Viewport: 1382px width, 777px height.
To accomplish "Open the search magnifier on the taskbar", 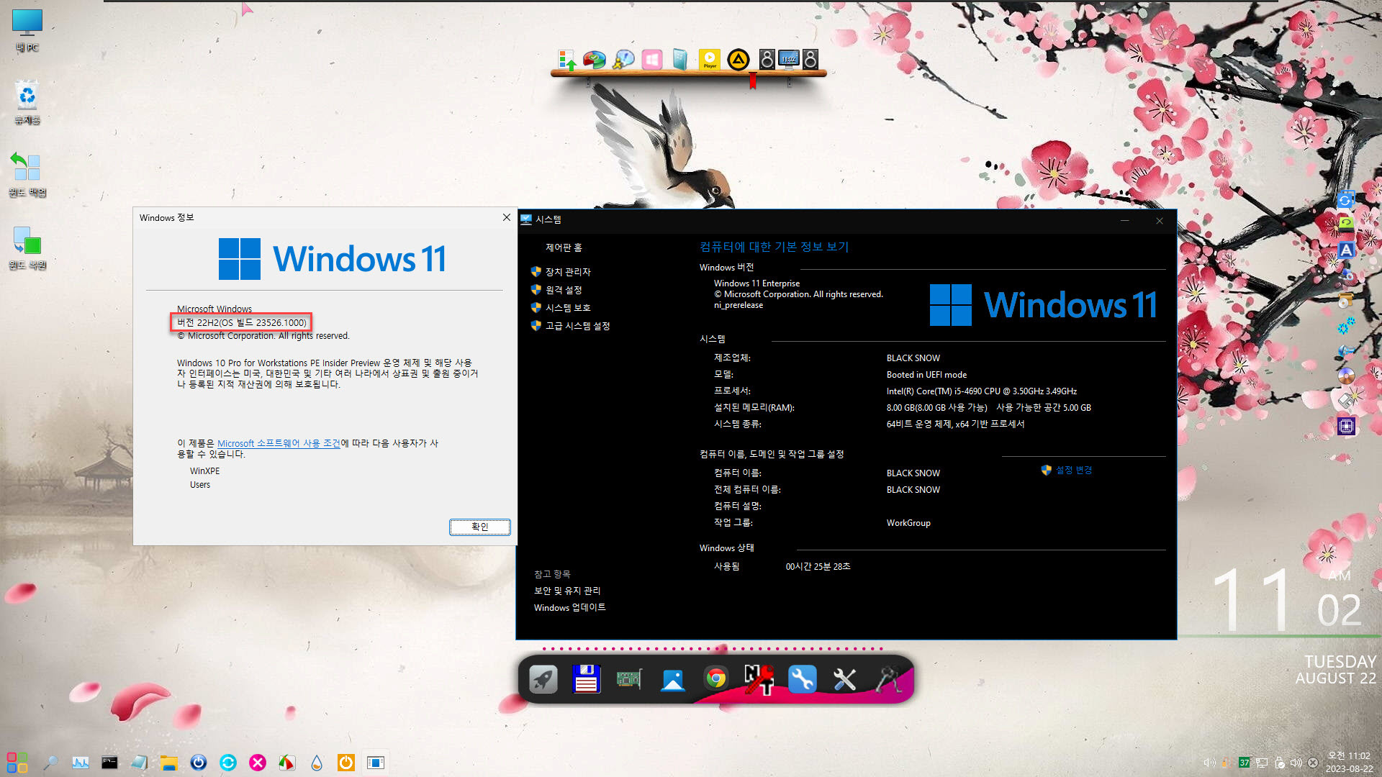I will pos(50,763).
